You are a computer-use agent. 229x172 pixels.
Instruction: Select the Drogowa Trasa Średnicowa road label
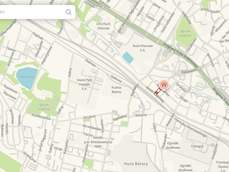click(180, 55)
